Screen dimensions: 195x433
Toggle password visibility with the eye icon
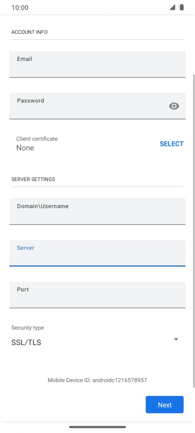pyautogui.click(x=174, y=106)
